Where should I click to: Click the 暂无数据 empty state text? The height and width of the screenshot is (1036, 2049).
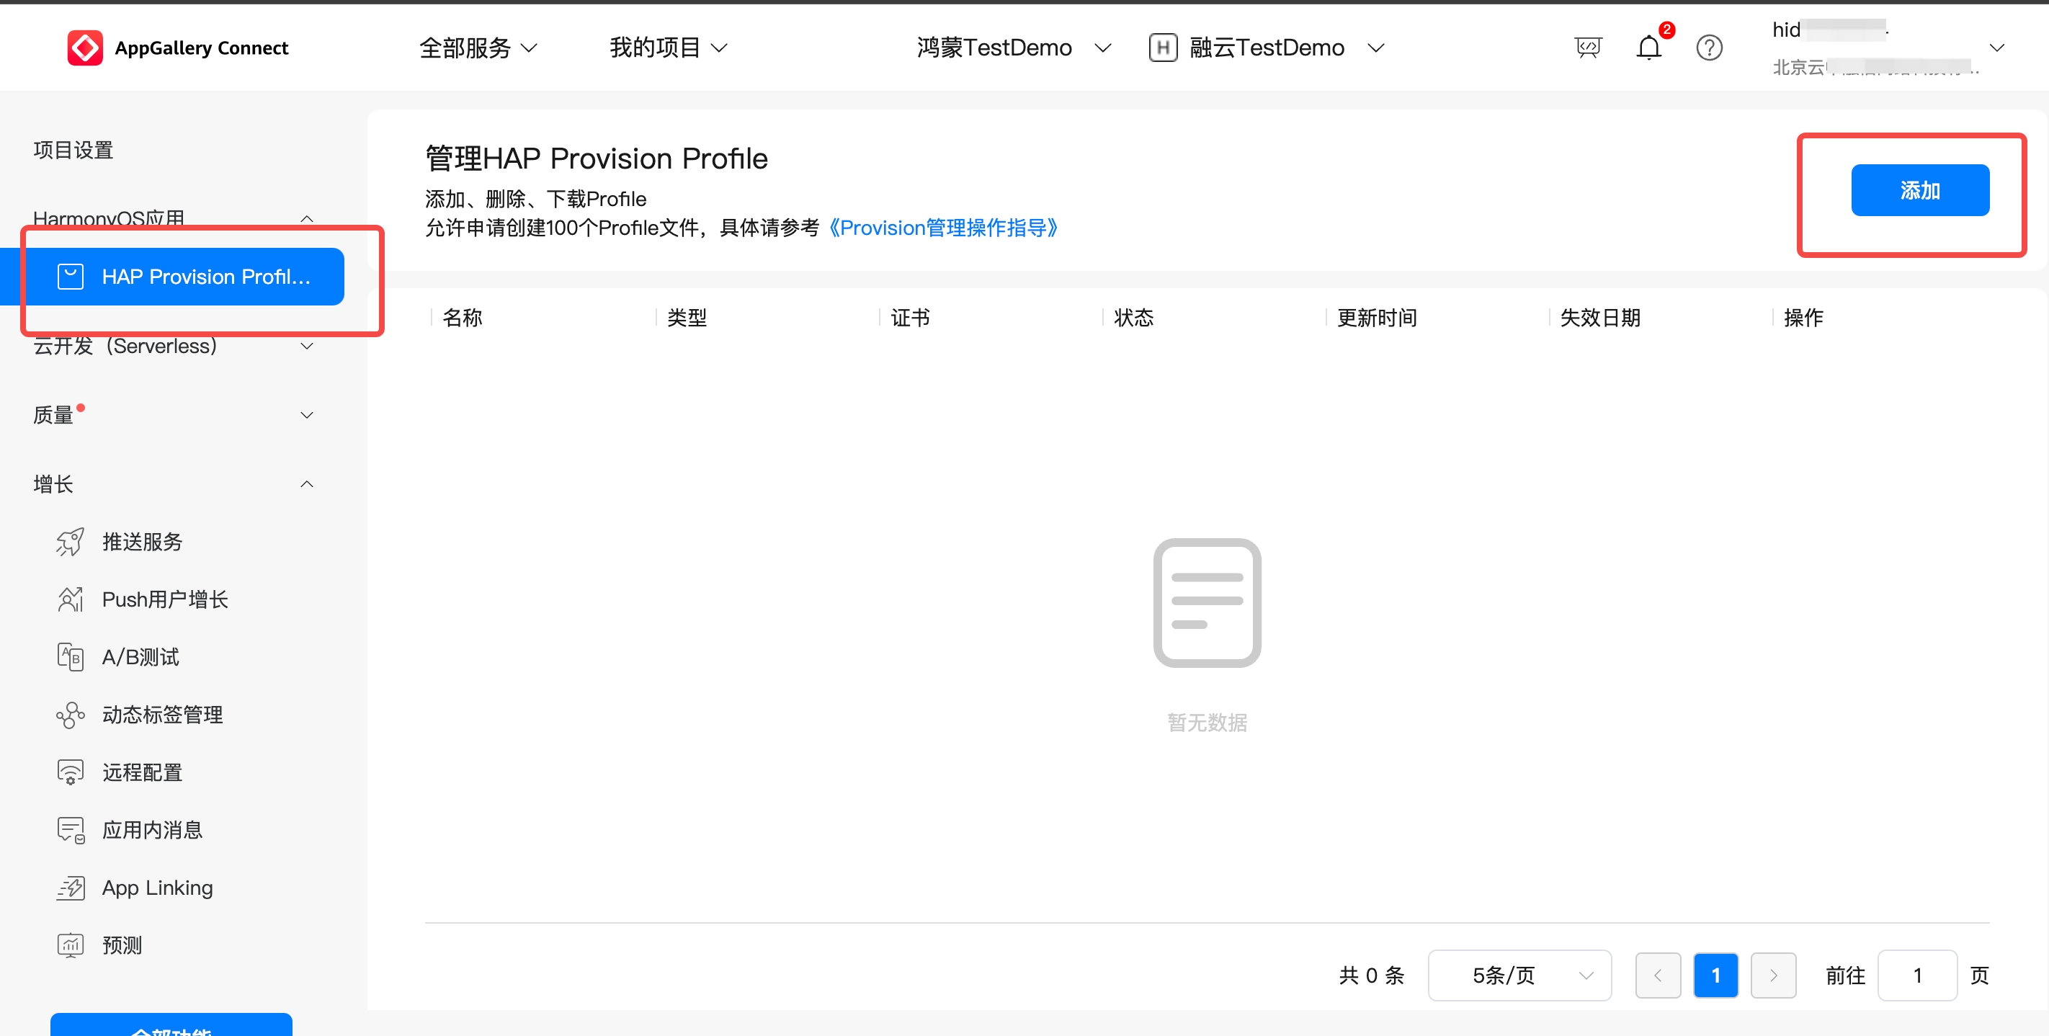1207,722
